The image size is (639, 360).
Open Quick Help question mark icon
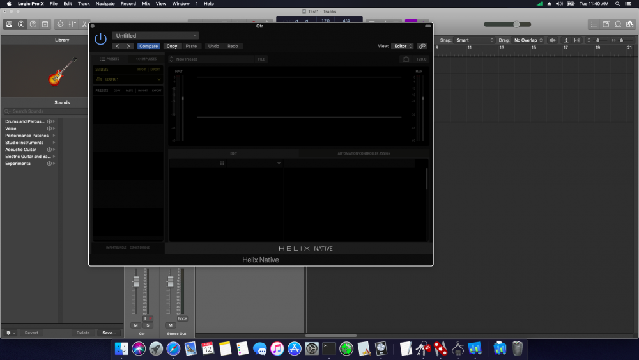33,24
